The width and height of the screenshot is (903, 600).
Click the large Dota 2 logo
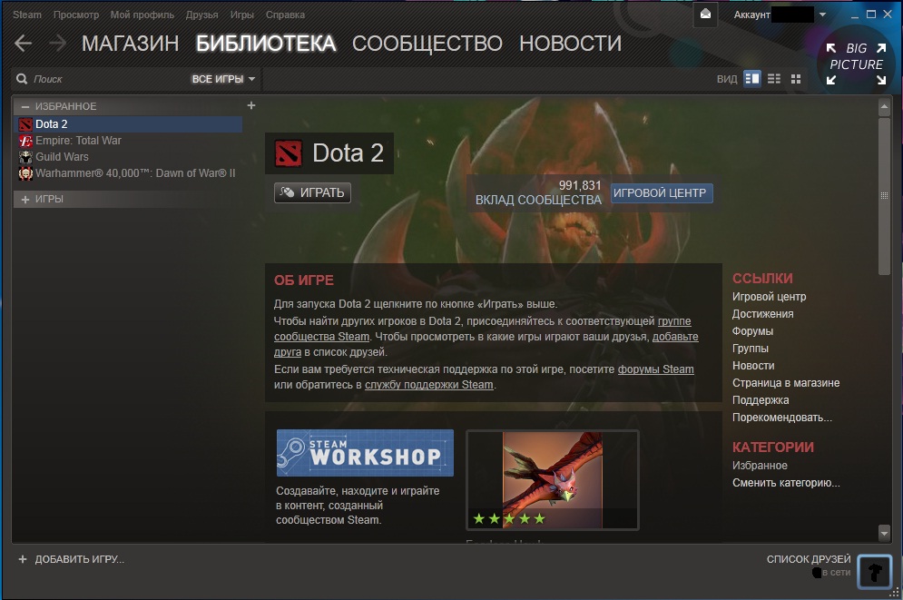(x=289, y=153)
